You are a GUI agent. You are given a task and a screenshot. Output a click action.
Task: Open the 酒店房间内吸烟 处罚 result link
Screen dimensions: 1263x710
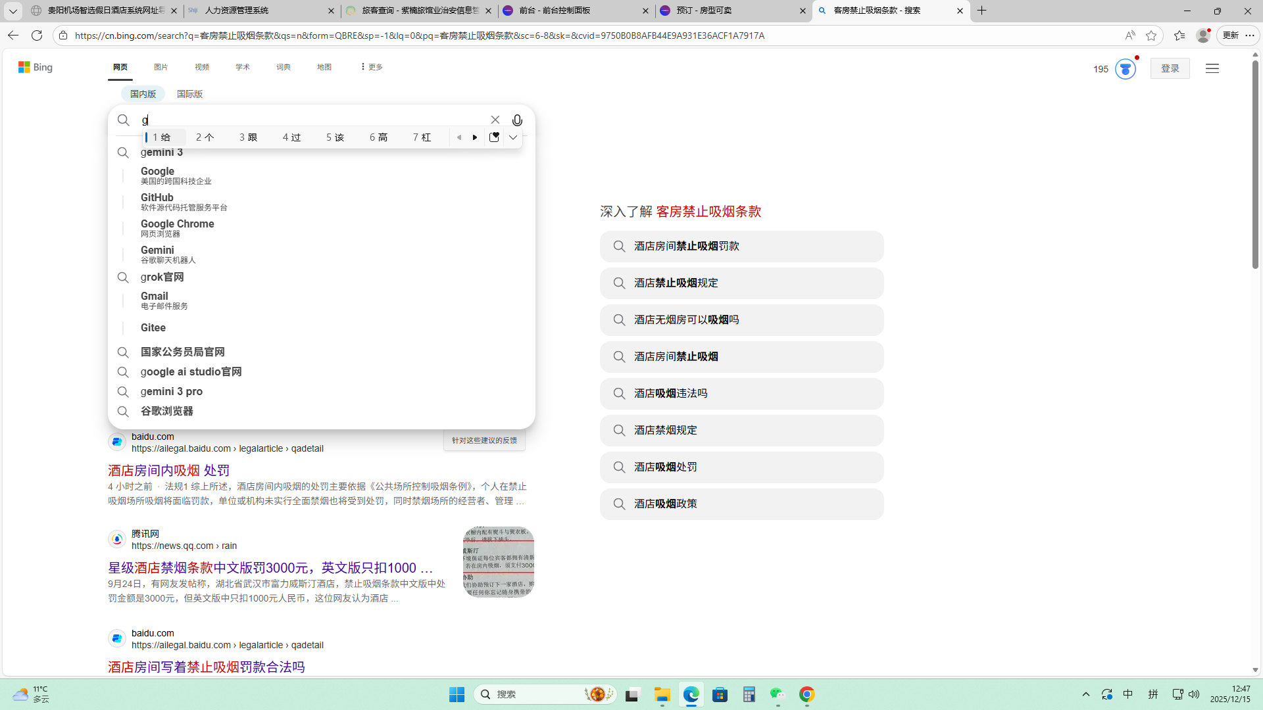point(168,470)
